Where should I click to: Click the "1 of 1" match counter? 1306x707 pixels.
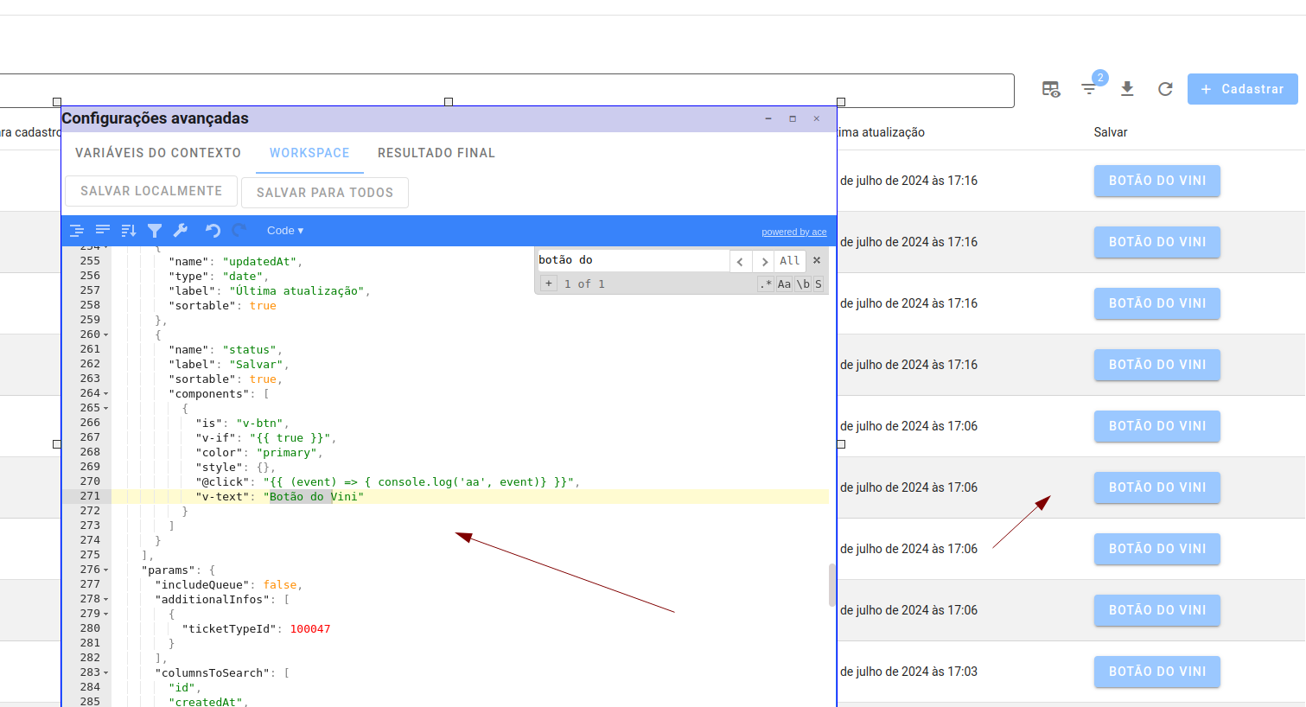coord(584,283)
